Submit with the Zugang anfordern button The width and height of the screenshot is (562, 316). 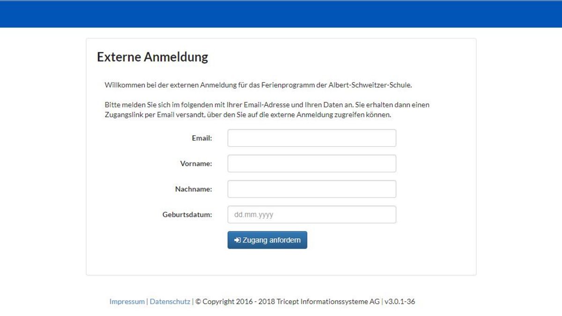267,240
